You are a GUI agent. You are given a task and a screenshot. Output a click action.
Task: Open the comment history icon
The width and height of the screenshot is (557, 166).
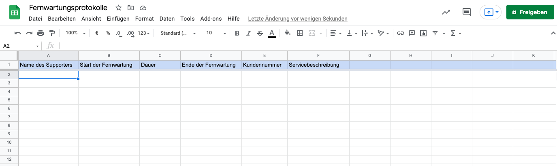[467, 12]
